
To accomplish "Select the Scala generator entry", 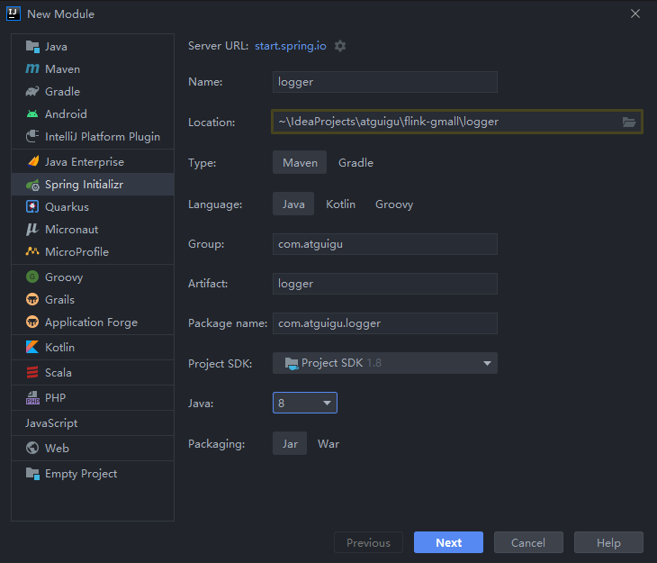I will pyautogui.click(x=93, y=373).
